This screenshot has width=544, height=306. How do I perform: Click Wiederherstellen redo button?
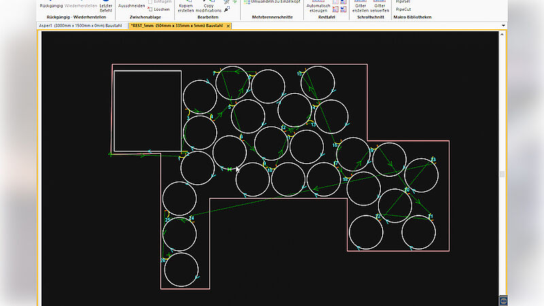[x=81, y=5]
